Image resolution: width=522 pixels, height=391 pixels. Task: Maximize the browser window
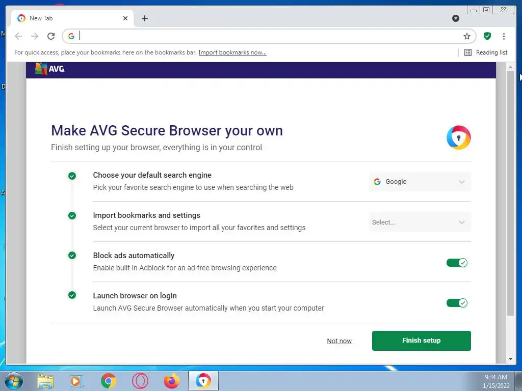click(486, 10)
